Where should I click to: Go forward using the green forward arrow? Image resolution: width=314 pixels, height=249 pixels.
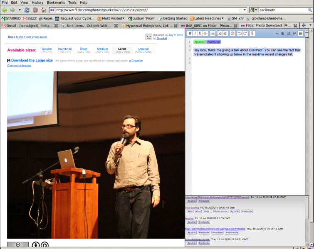tap(12, 10)
